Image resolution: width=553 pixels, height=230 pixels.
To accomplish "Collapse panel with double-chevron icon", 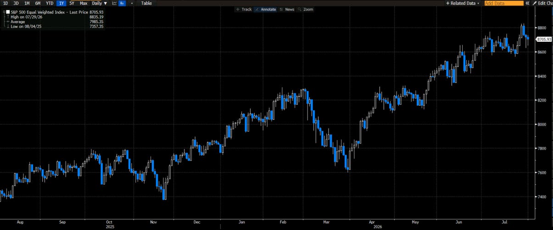I will 528,3.
